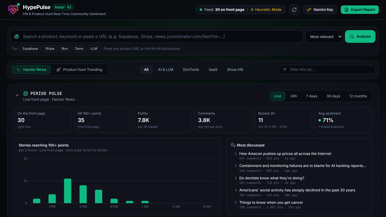The height and width of the screenshot is (217, 386).
Task: Switch to Product Hunt Trending
Action: click(79, 70)
